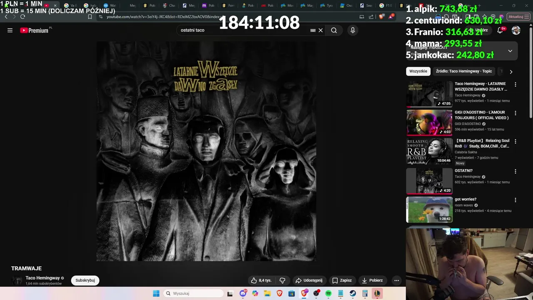The image size is (533, 300).
Task: Click the 'room waves' channel name
Action: [x=464, y=205]
